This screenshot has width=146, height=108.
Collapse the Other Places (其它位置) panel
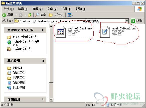tap(43, 61)
